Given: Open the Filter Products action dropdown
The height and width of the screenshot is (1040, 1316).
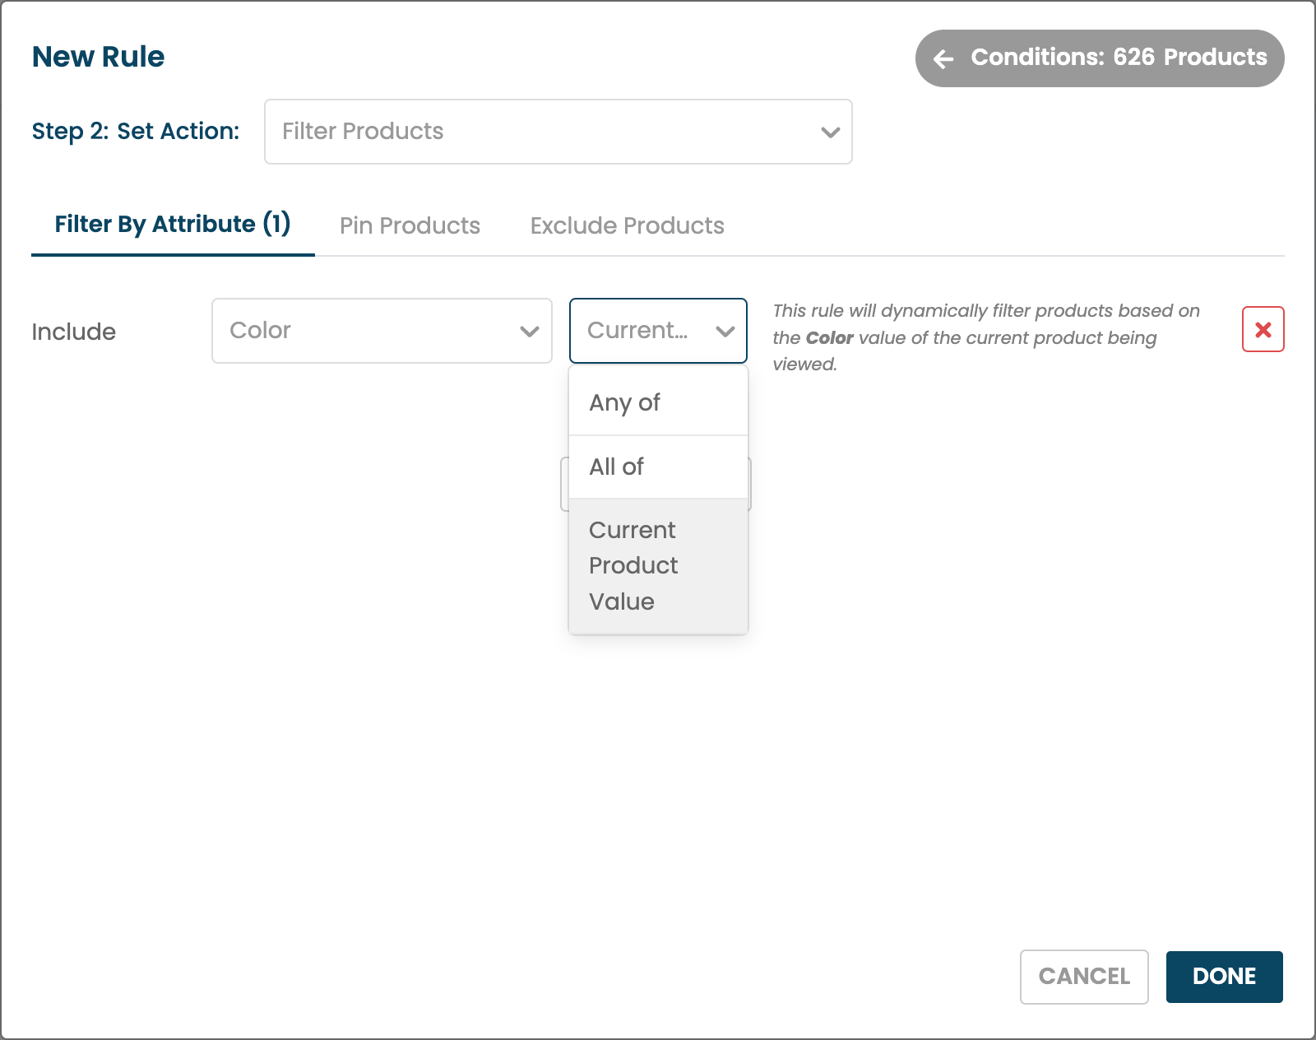Looking at the screenshot, I should click(557, 132).
